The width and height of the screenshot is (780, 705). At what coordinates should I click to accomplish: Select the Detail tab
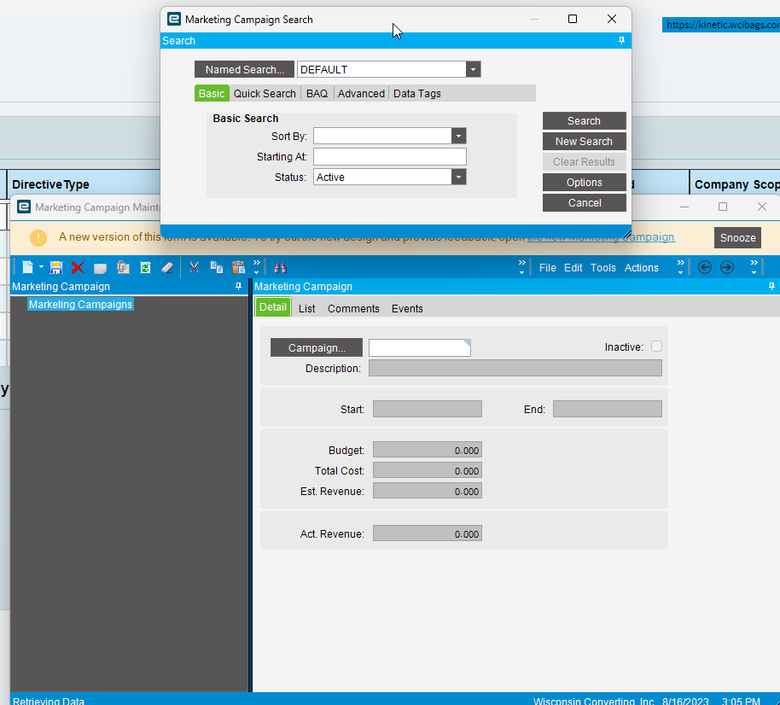[272, 307]
